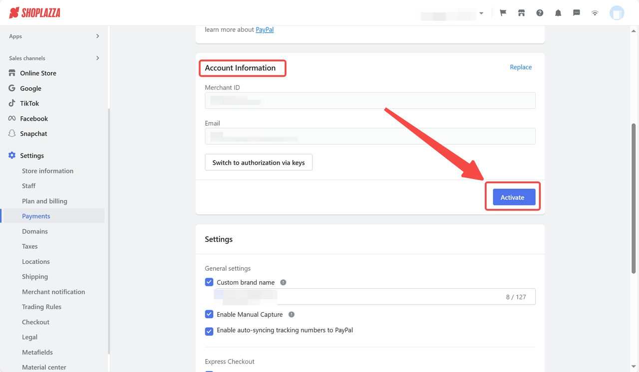Click the TikTok channel label
This screenshot has height=372, width=639.
point(29,103)
